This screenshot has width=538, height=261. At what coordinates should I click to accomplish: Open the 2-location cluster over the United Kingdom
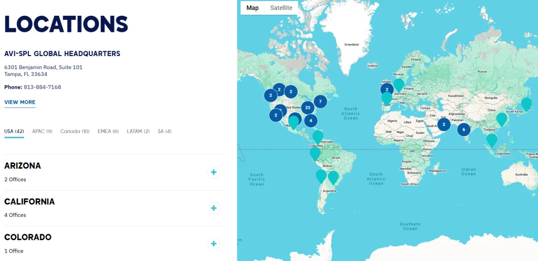[x=387, y=90]
